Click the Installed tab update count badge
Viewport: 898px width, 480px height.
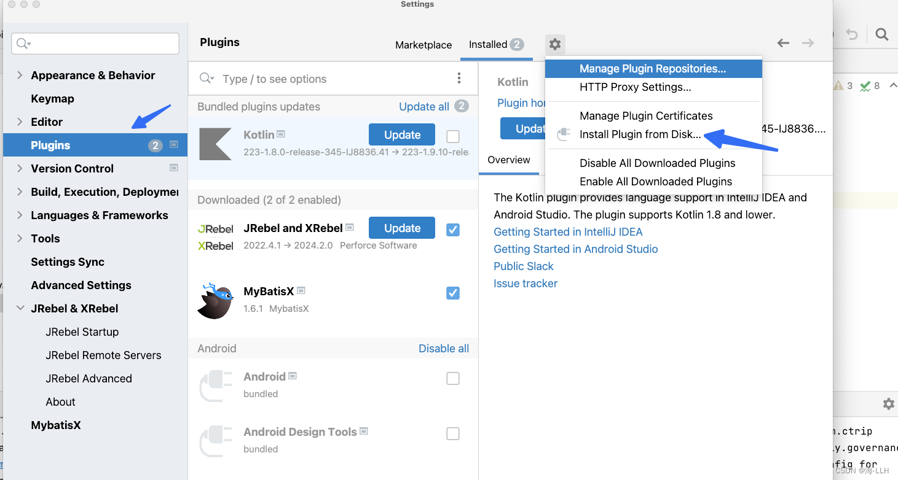517,44
